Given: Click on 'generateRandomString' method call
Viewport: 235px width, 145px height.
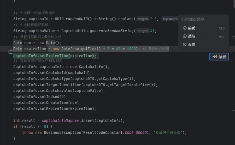Looking at the screenshot, I should tap(112, 31).
